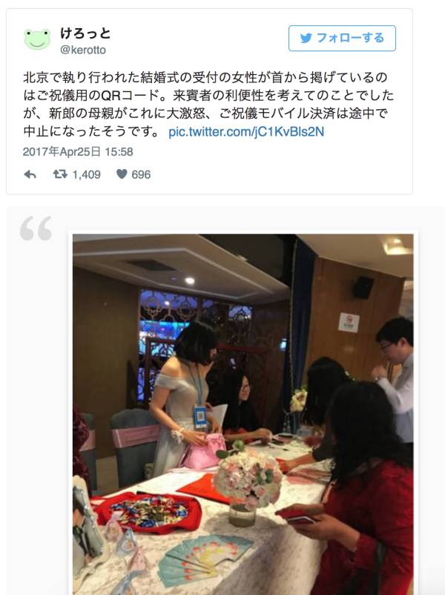The width and height of the screenshot is (445, 595).
Task: Click the Twitter bird icon in follow button
Action: (306, 39)
